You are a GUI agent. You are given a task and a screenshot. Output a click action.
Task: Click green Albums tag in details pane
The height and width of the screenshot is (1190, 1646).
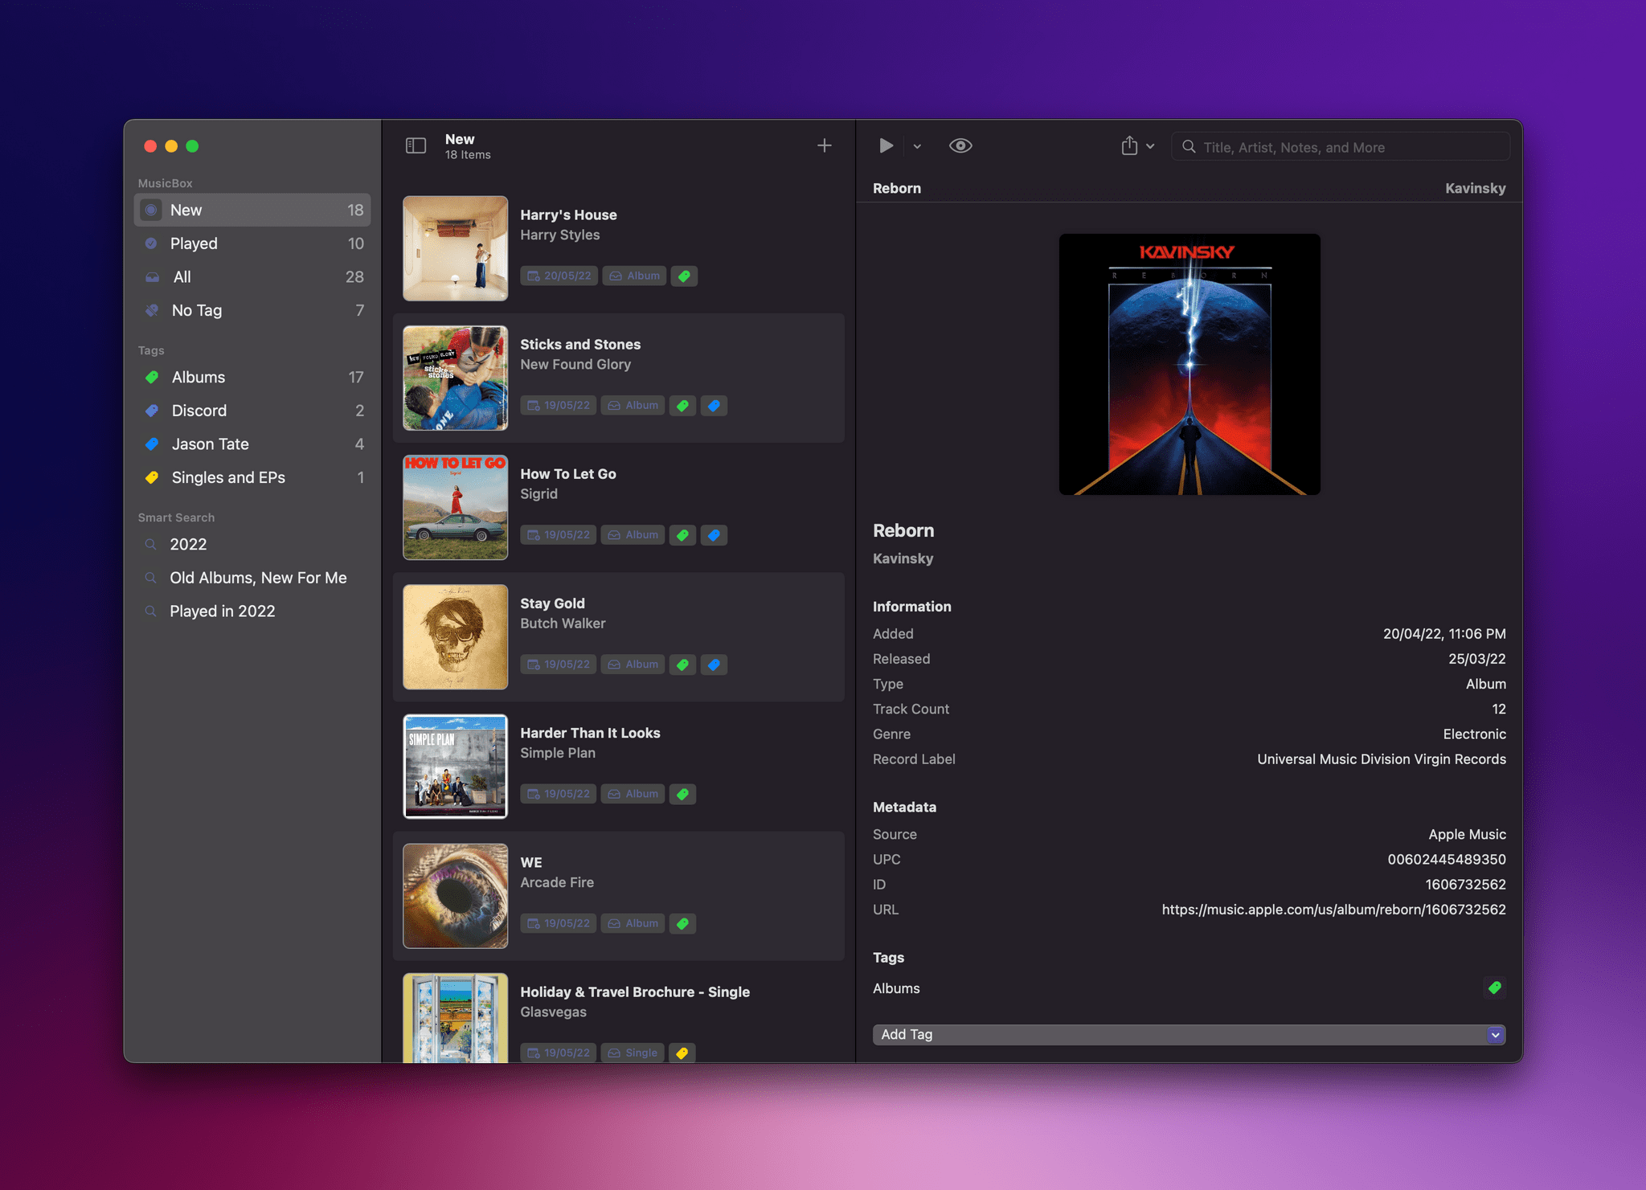tap(1494, 988)
